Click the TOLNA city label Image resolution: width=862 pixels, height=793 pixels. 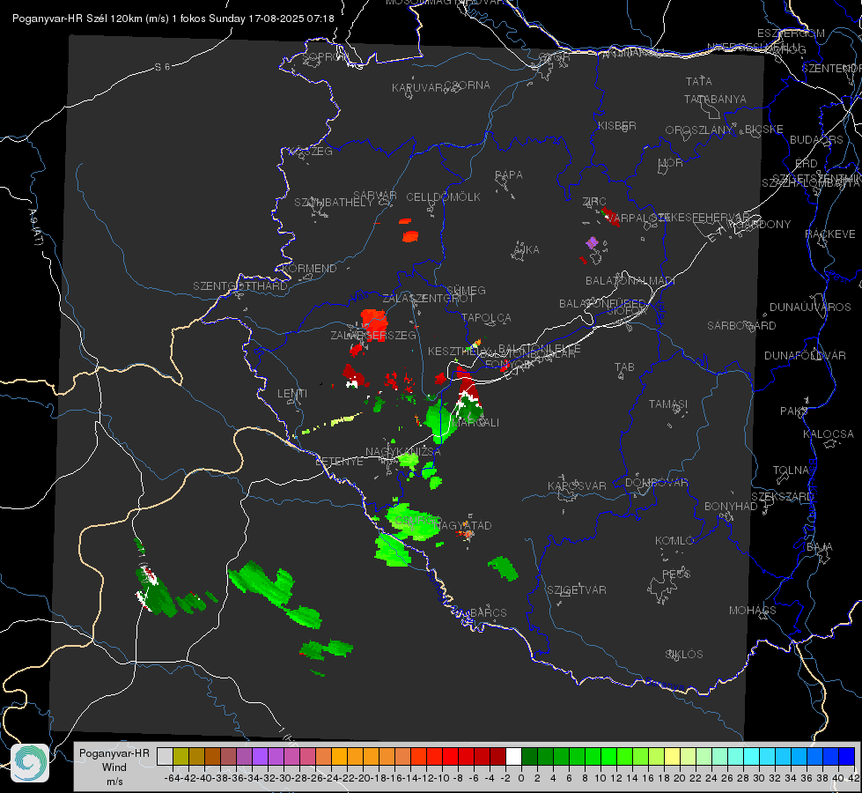pyautogui.click(x=791, y=471)
